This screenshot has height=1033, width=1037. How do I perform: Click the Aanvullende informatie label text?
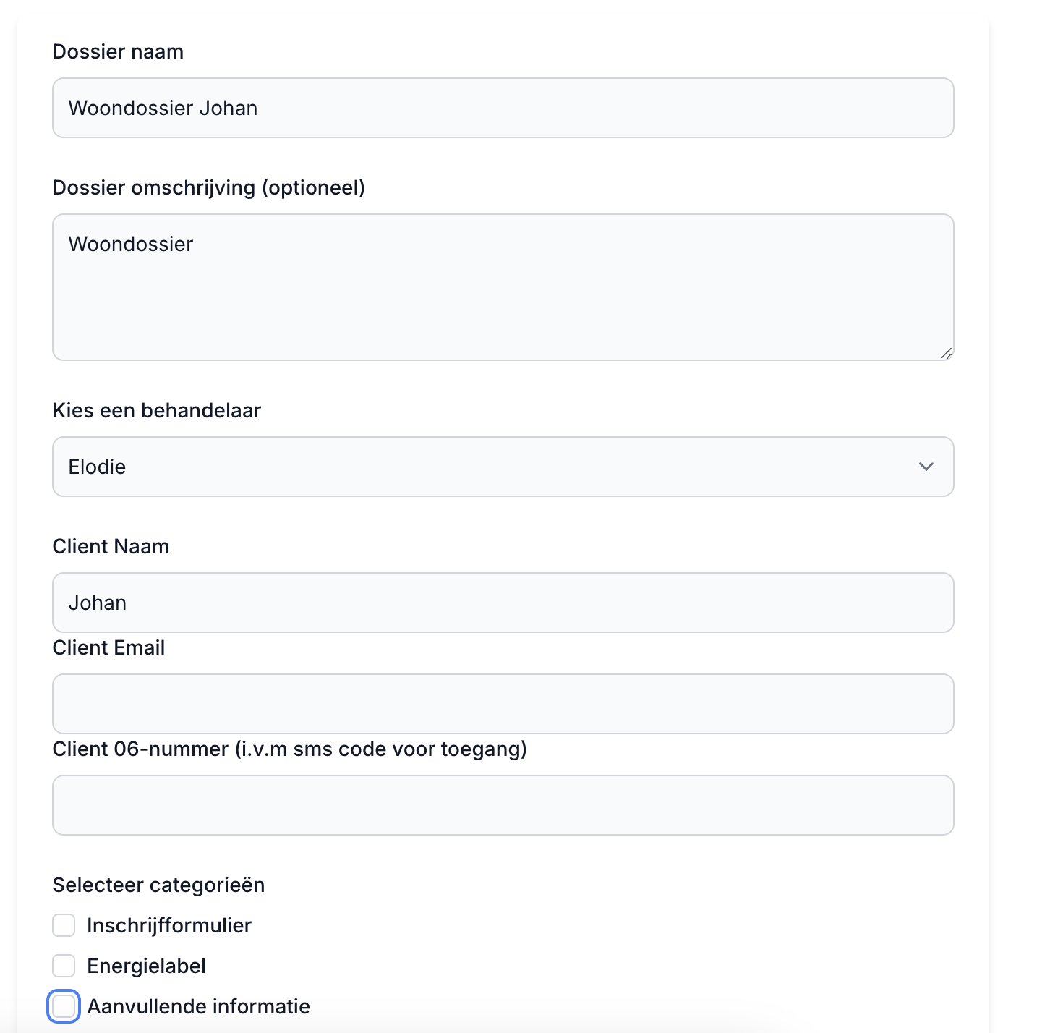point(198,1006)
